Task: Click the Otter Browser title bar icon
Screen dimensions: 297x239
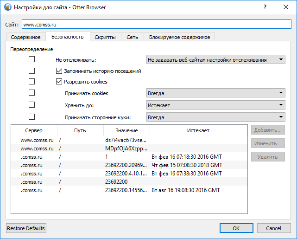Action: point(7,7)
